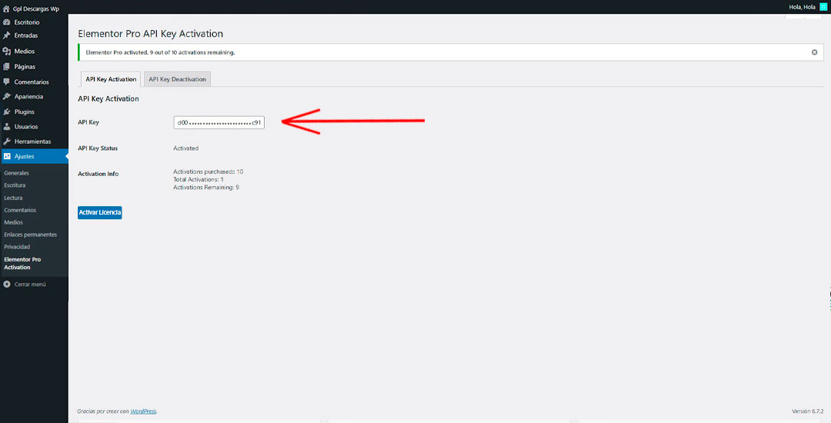The height and width of the screenshot is (423, 831).
Task: Focus the API Key input field
Action: (x=219, y=122)
